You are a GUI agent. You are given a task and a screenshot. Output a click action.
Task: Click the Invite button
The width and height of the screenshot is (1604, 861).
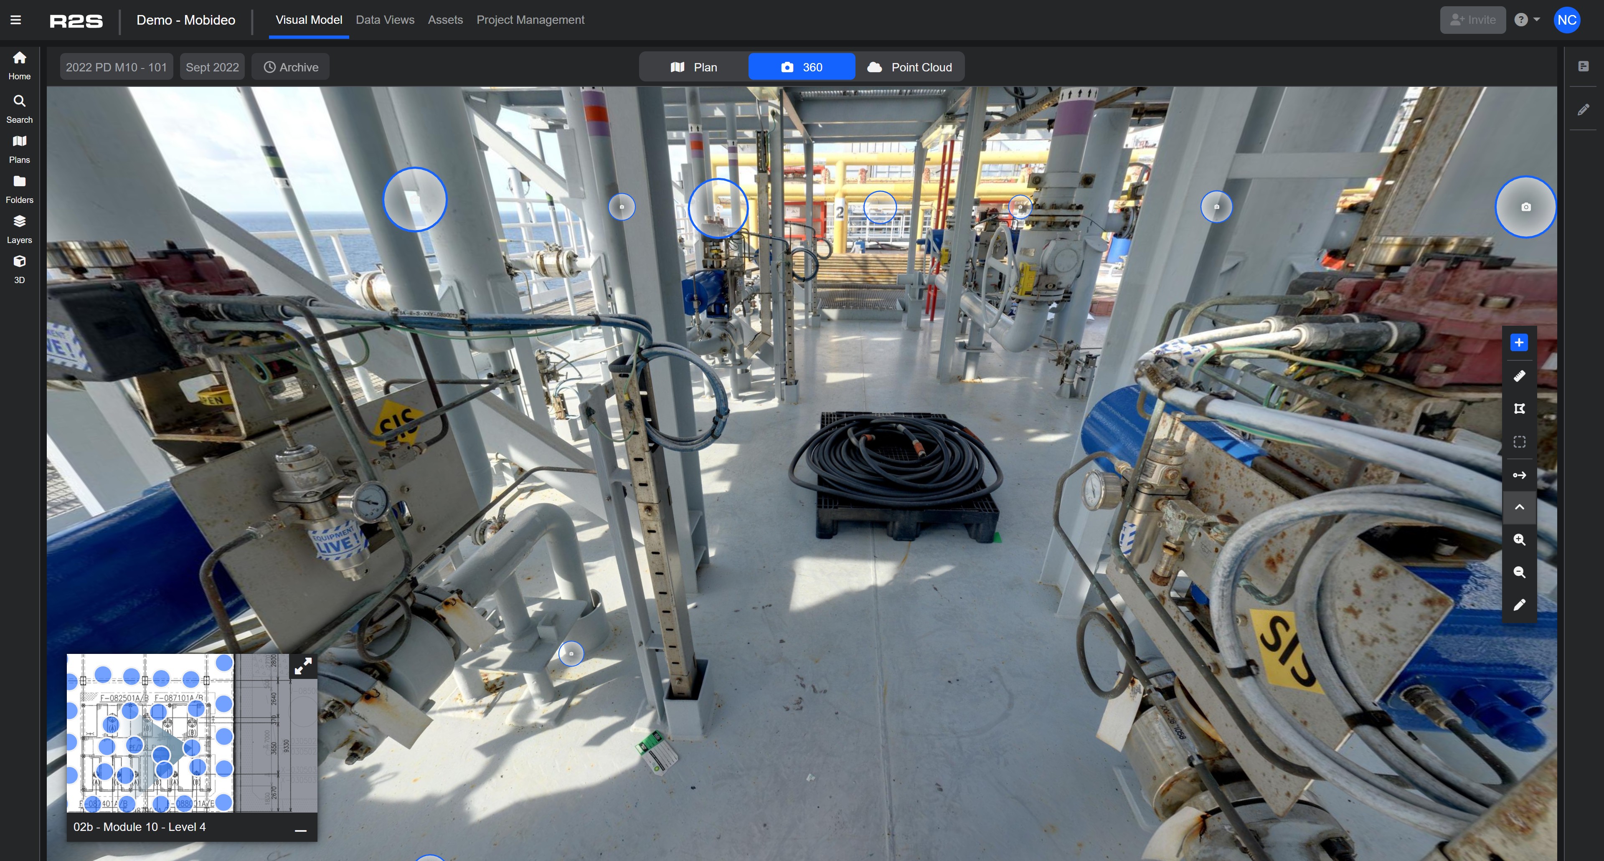tap(1472, 20)
